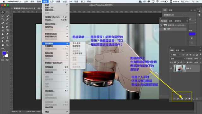Toggle type layer filter

[190, 55]
